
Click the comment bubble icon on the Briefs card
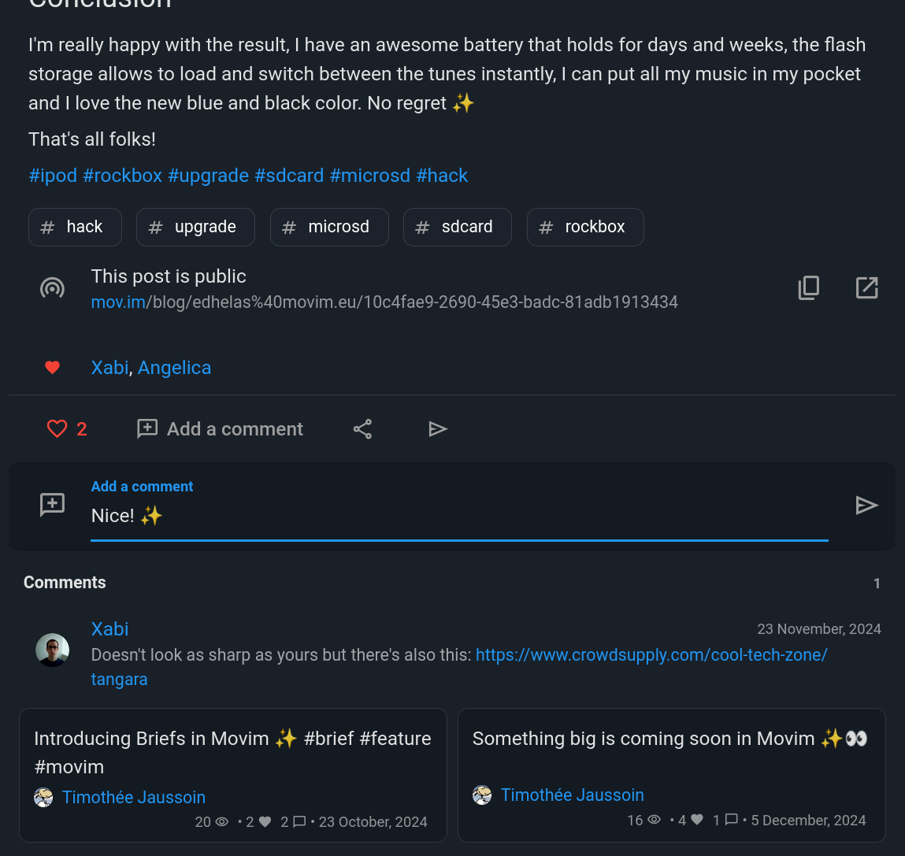click(x=299, y=821)
